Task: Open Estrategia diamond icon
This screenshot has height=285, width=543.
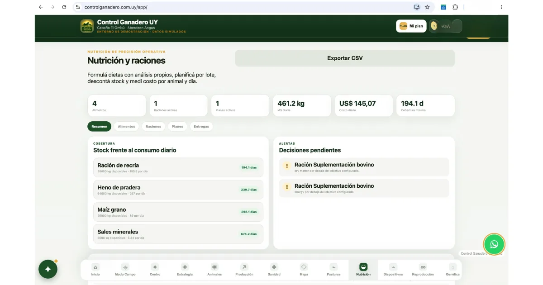Action: click(x=185, y=267)
